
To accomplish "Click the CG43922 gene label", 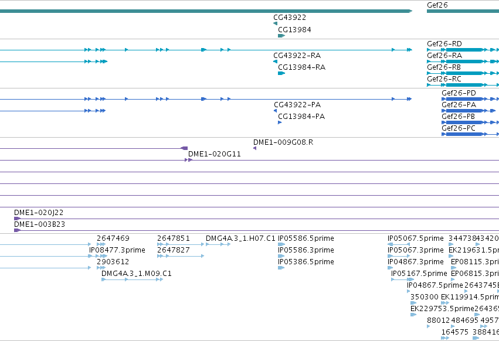I will tap(290, 18).
